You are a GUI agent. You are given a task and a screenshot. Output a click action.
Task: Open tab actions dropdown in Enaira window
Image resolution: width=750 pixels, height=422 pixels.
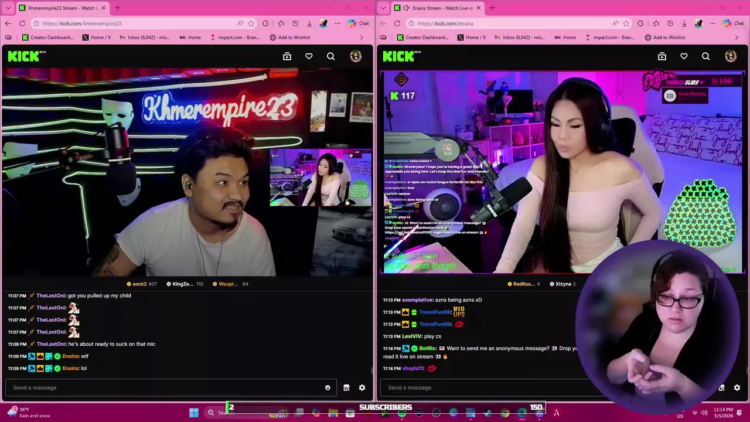point(383,8)
